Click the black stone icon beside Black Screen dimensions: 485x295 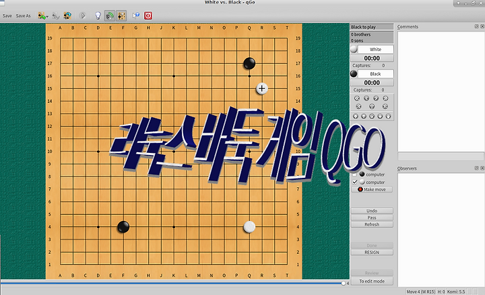(x=354, y=74)
